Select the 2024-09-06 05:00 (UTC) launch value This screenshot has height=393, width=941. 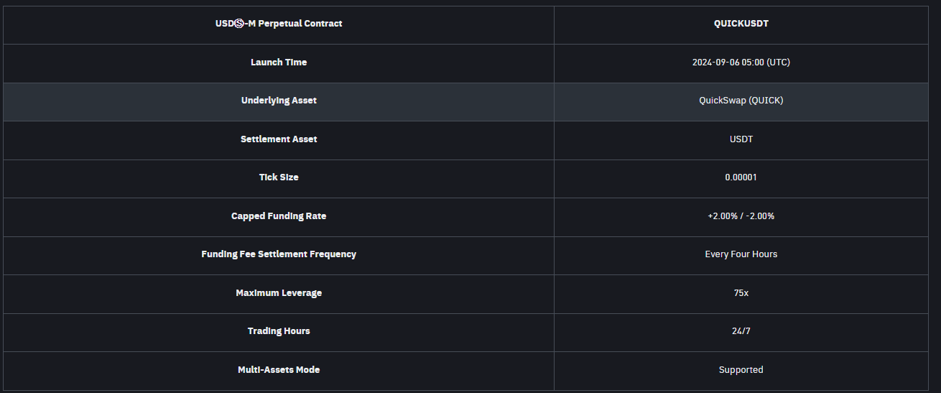click(741, 63)
